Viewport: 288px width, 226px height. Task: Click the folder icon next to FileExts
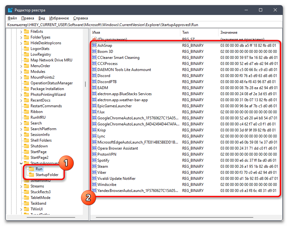point(27,32)
